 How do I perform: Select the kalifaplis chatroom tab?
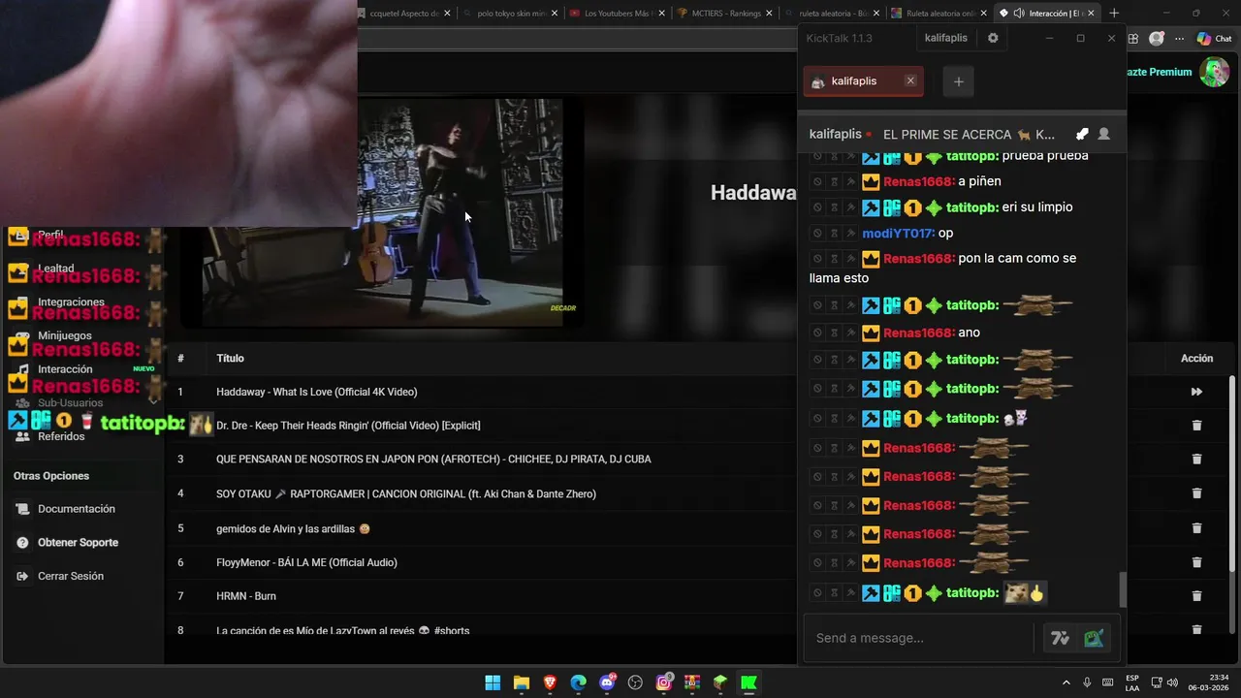click(x=863, y=81)
